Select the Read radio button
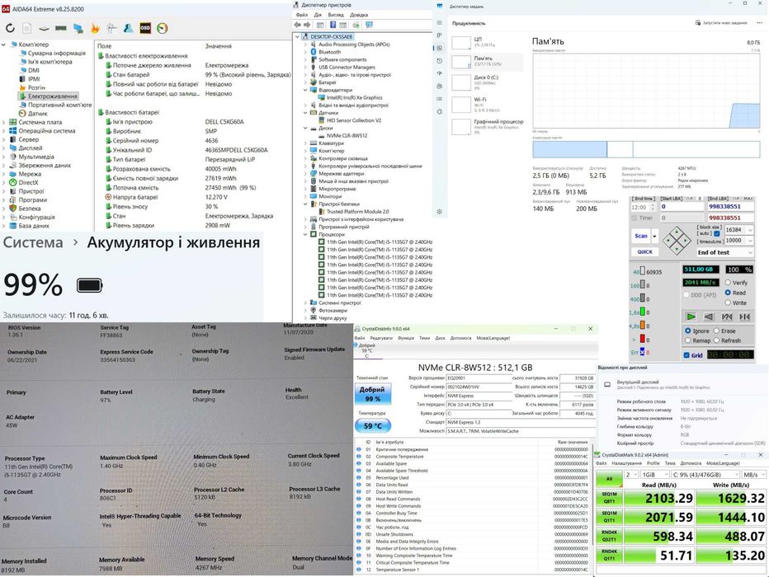This screenshot has width=769, height=577. tap(728, 293)
